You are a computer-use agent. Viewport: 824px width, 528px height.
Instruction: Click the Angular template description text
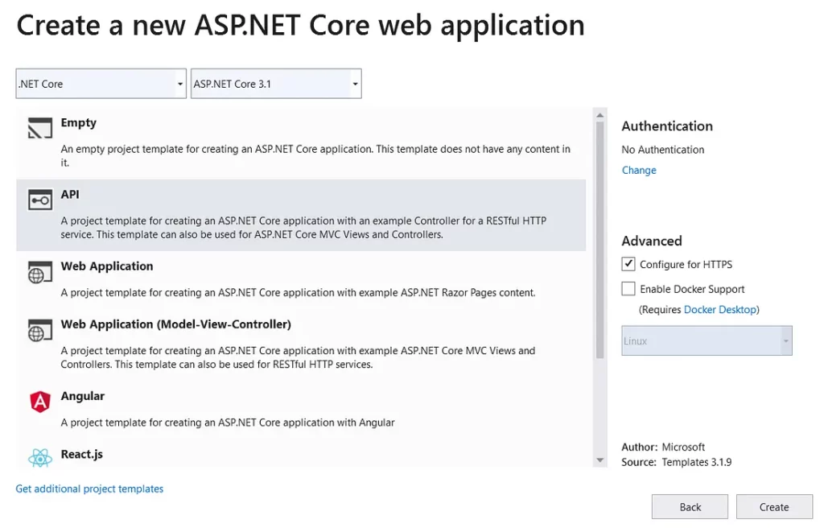point(228,423)
